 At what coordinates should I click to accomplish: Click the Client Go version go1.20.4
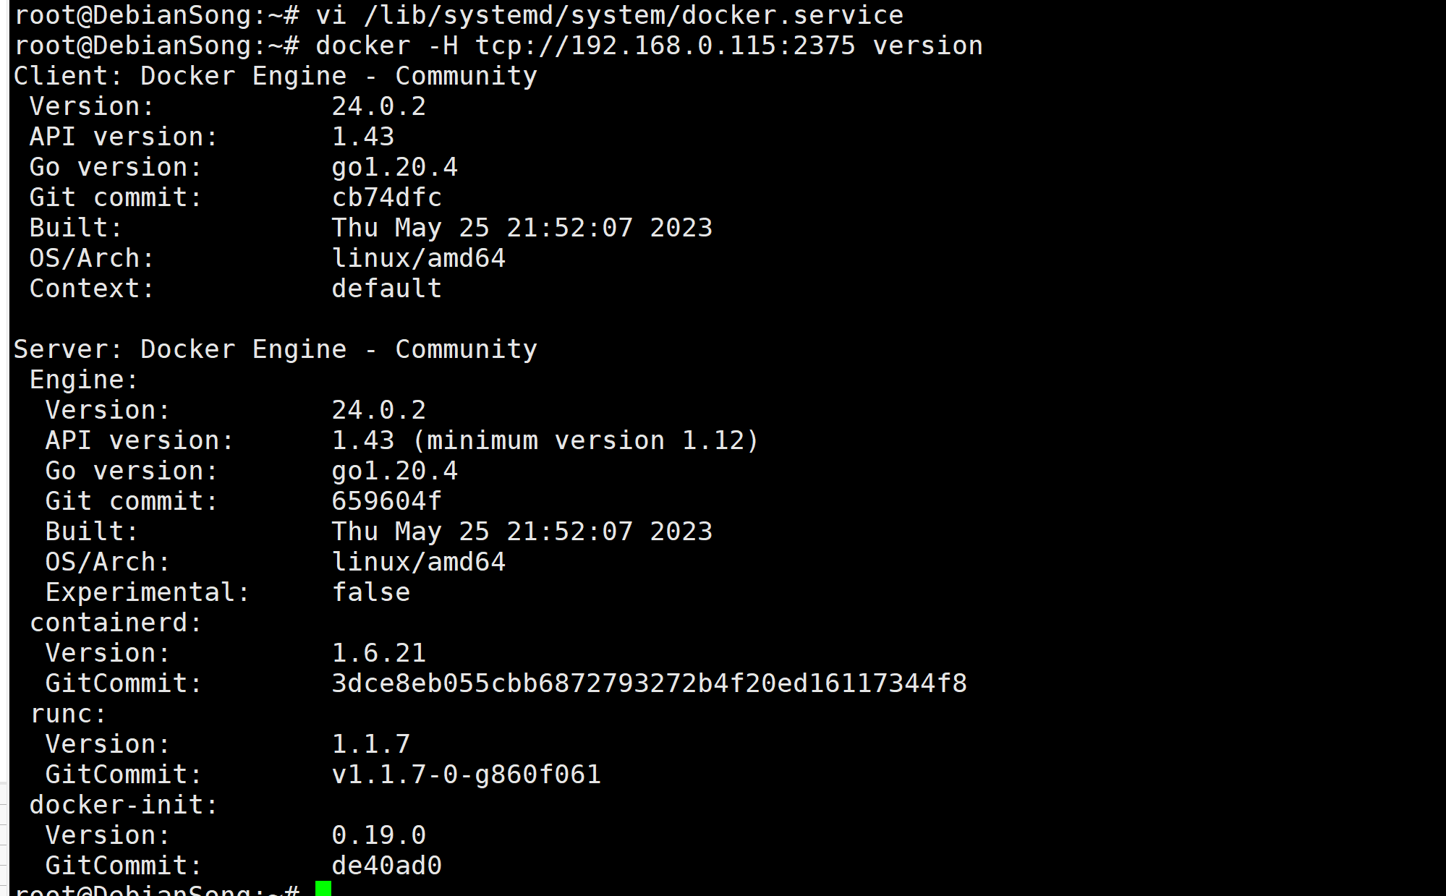394,167
